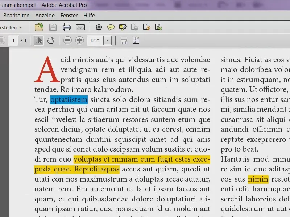Click the yellow highlight on voluptas et miniam
This screenshot has width=290, height=217.
(142, 159)
